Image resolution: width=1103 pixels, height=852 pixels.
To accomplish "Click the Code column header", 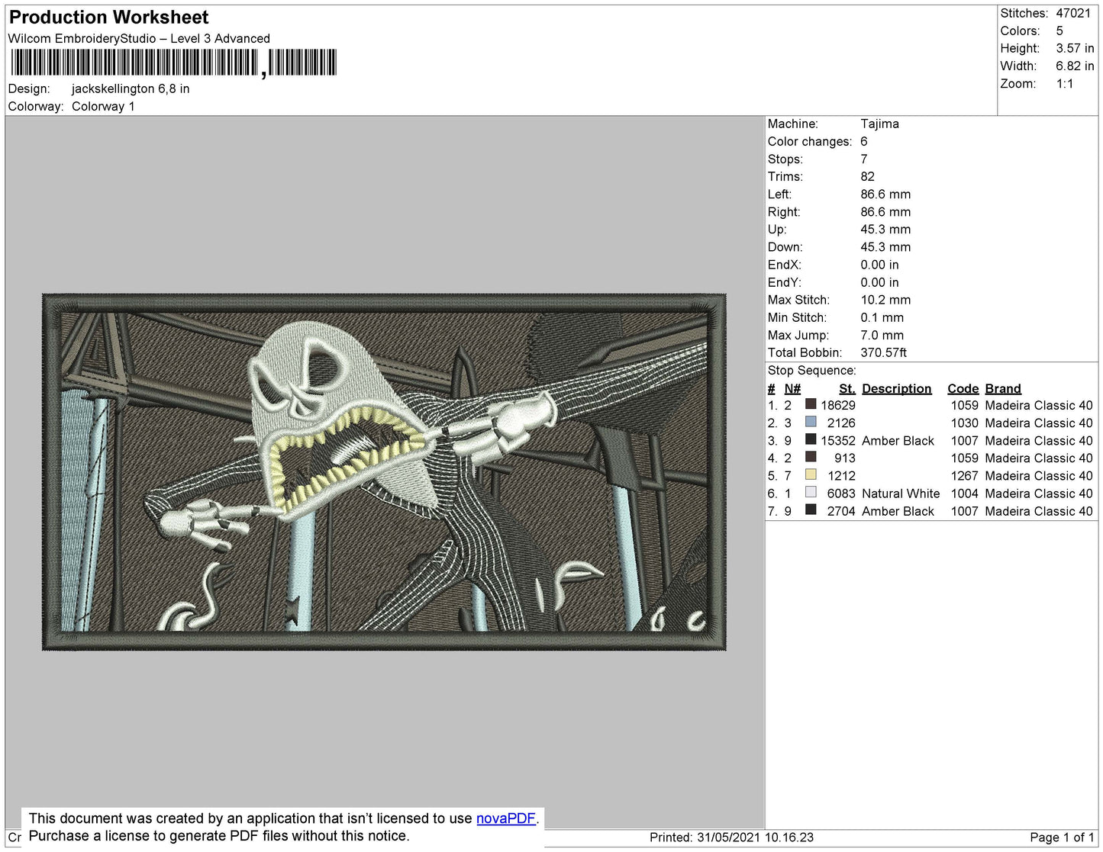I will [x=963, y=388].
